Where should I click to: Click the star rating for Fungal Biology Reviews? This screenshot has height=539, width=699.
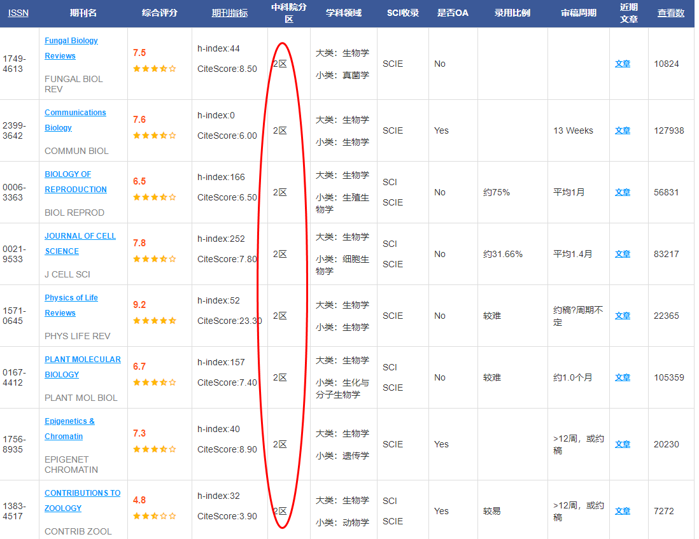[x=154, y=69]
